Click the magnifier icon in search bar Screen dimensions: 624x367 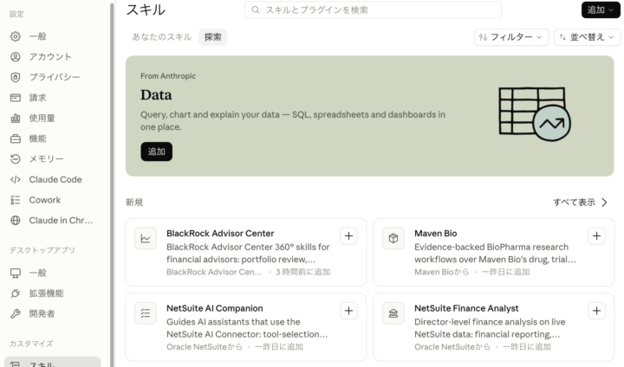click(256, 10)
